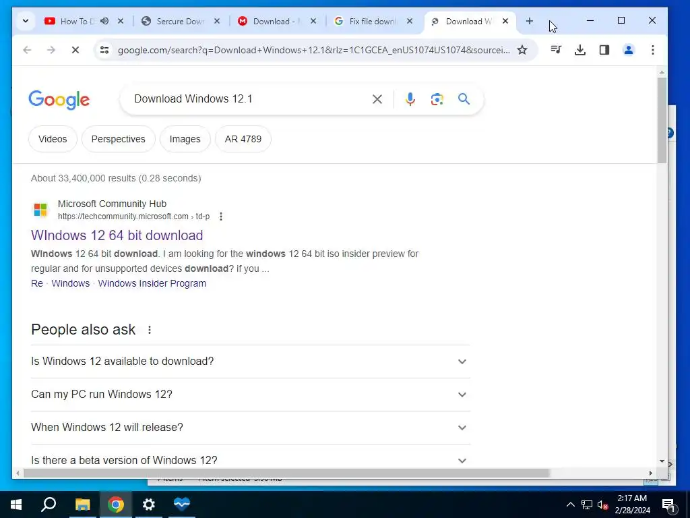Open the muted volume icon in tray
690x518 pixels.
(603, 505)
